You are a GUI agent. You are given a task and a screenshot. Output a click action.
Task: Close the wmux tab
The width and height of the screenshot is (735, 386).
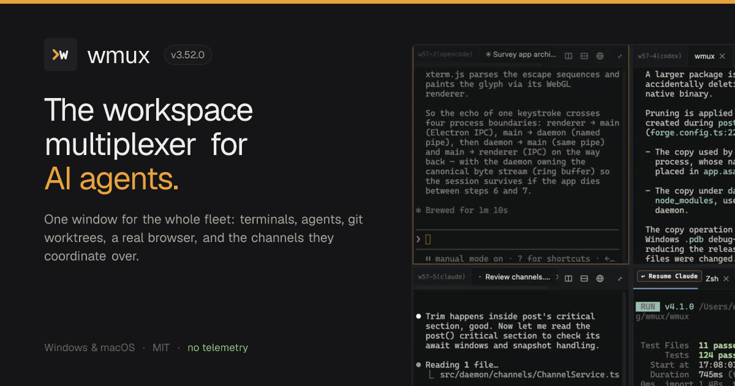[x=722, y=56]
